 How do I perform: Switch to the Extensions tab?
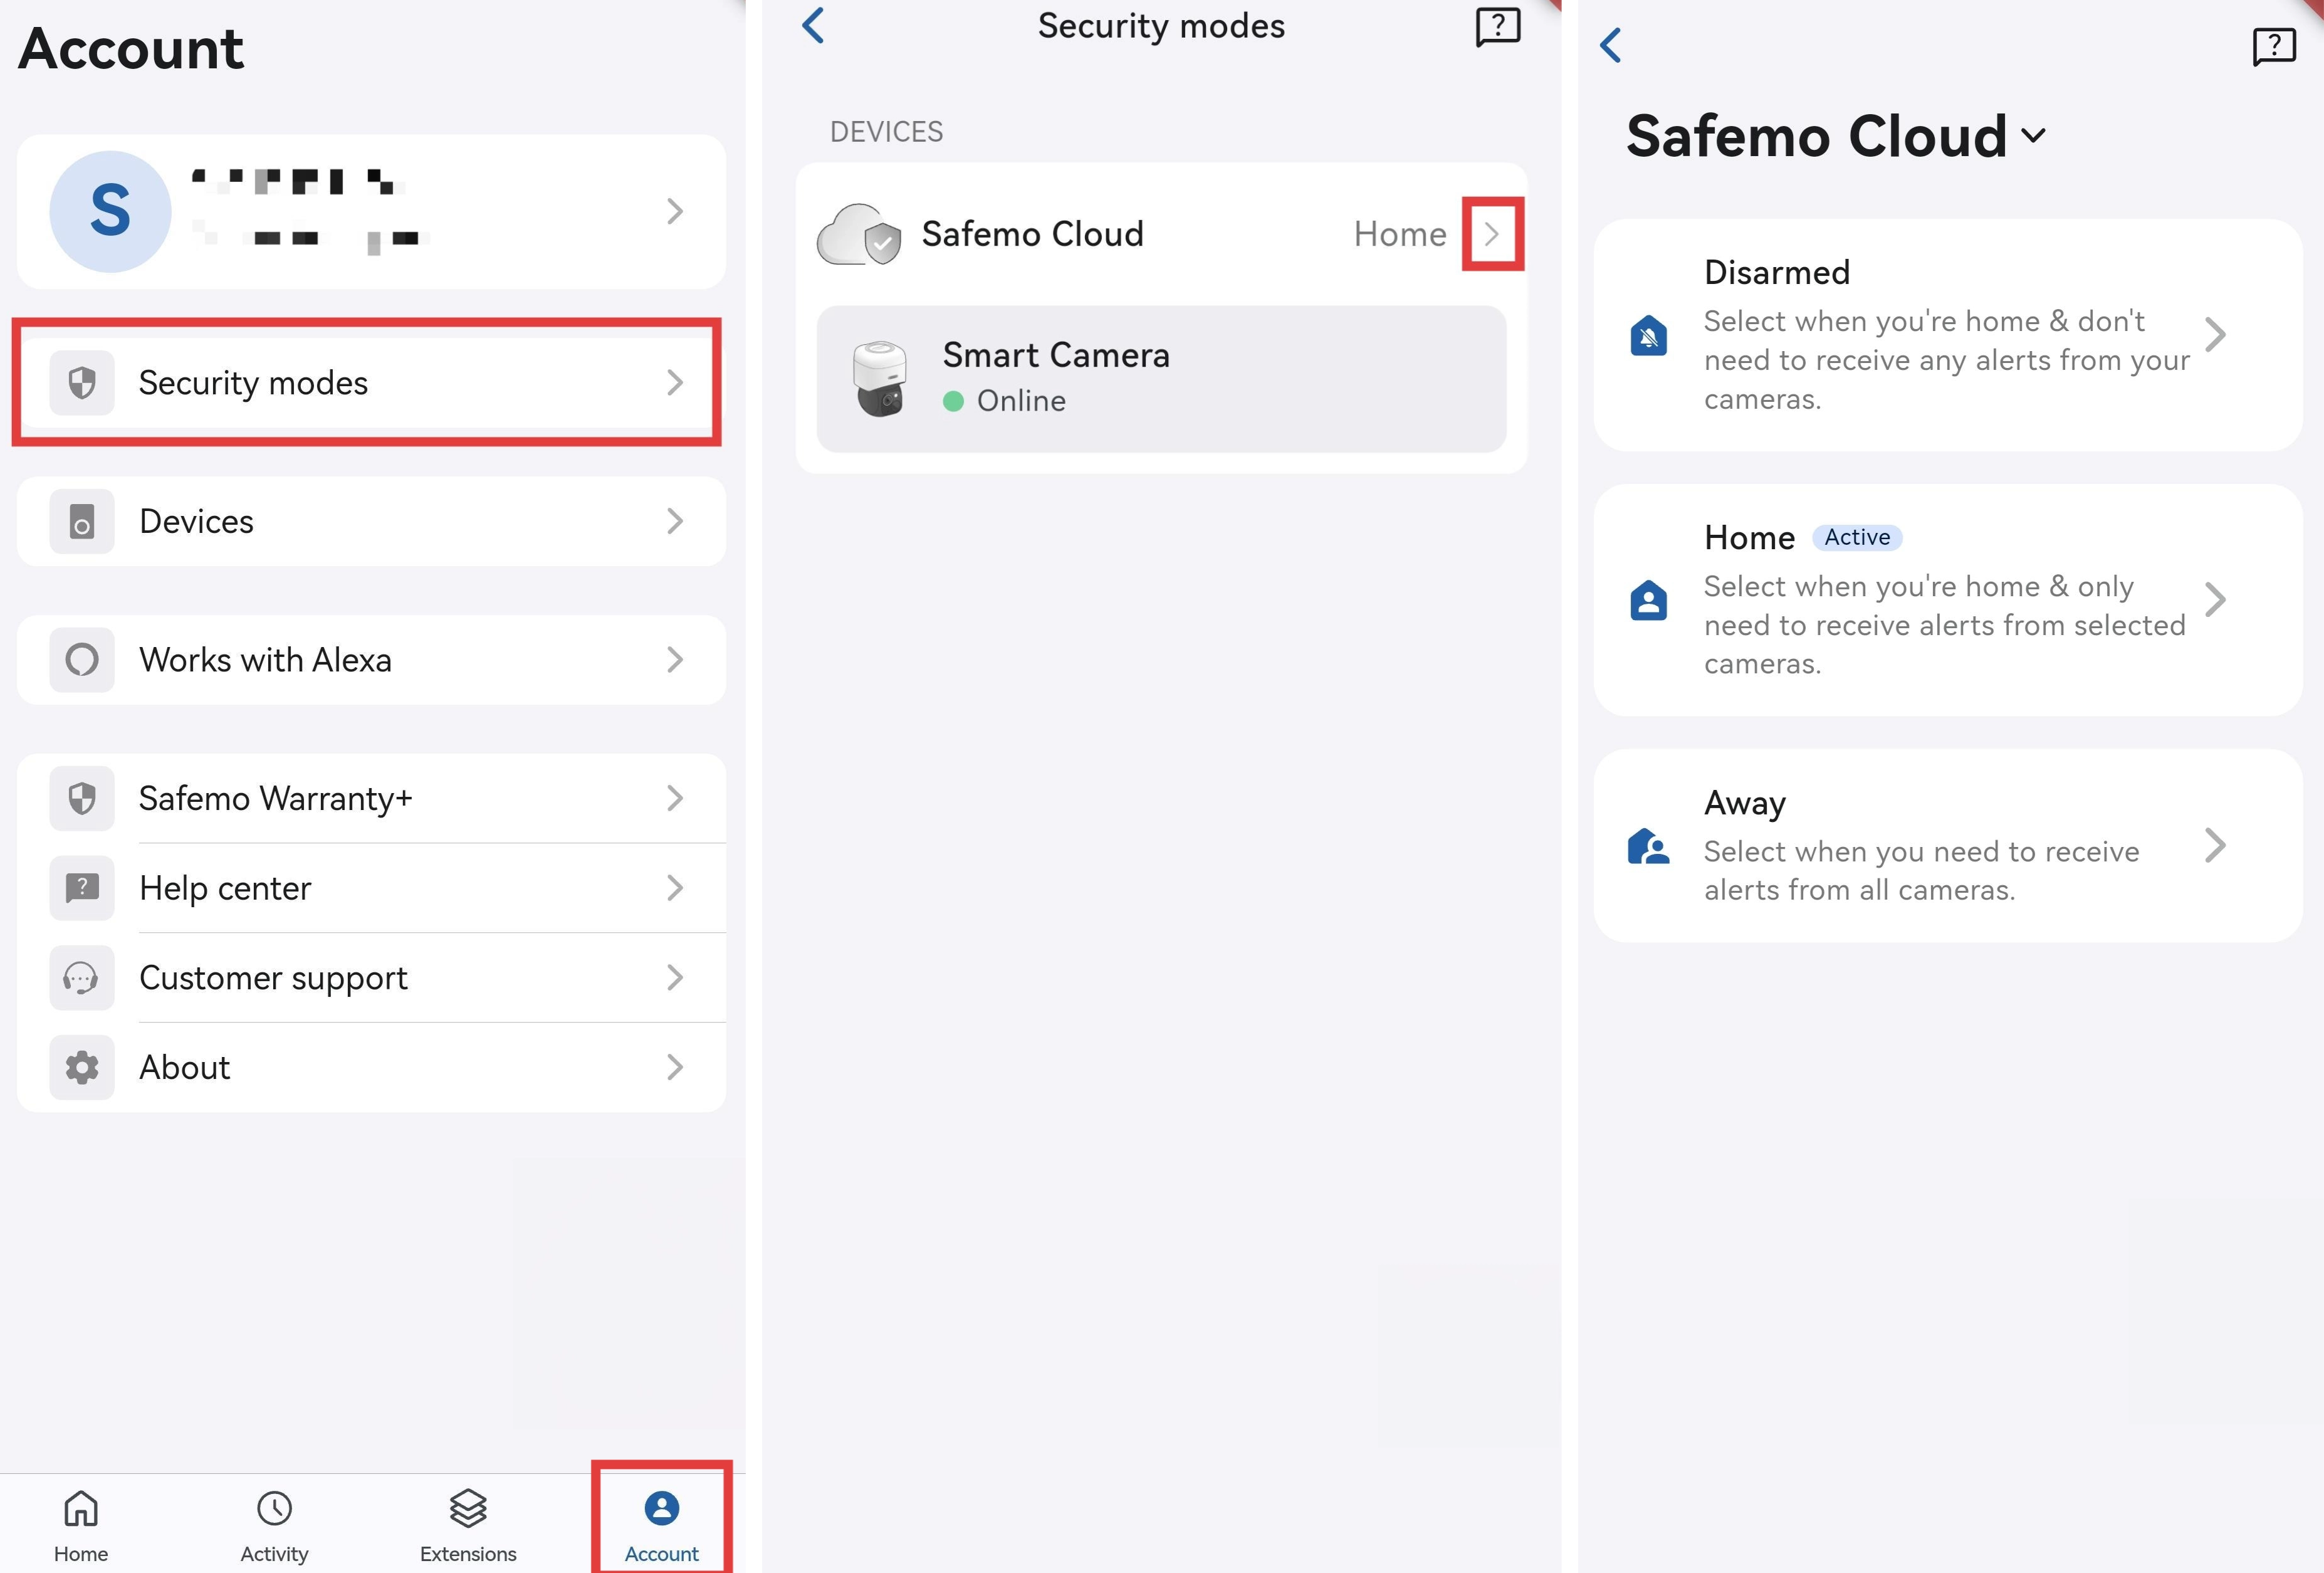[468, 1526]
